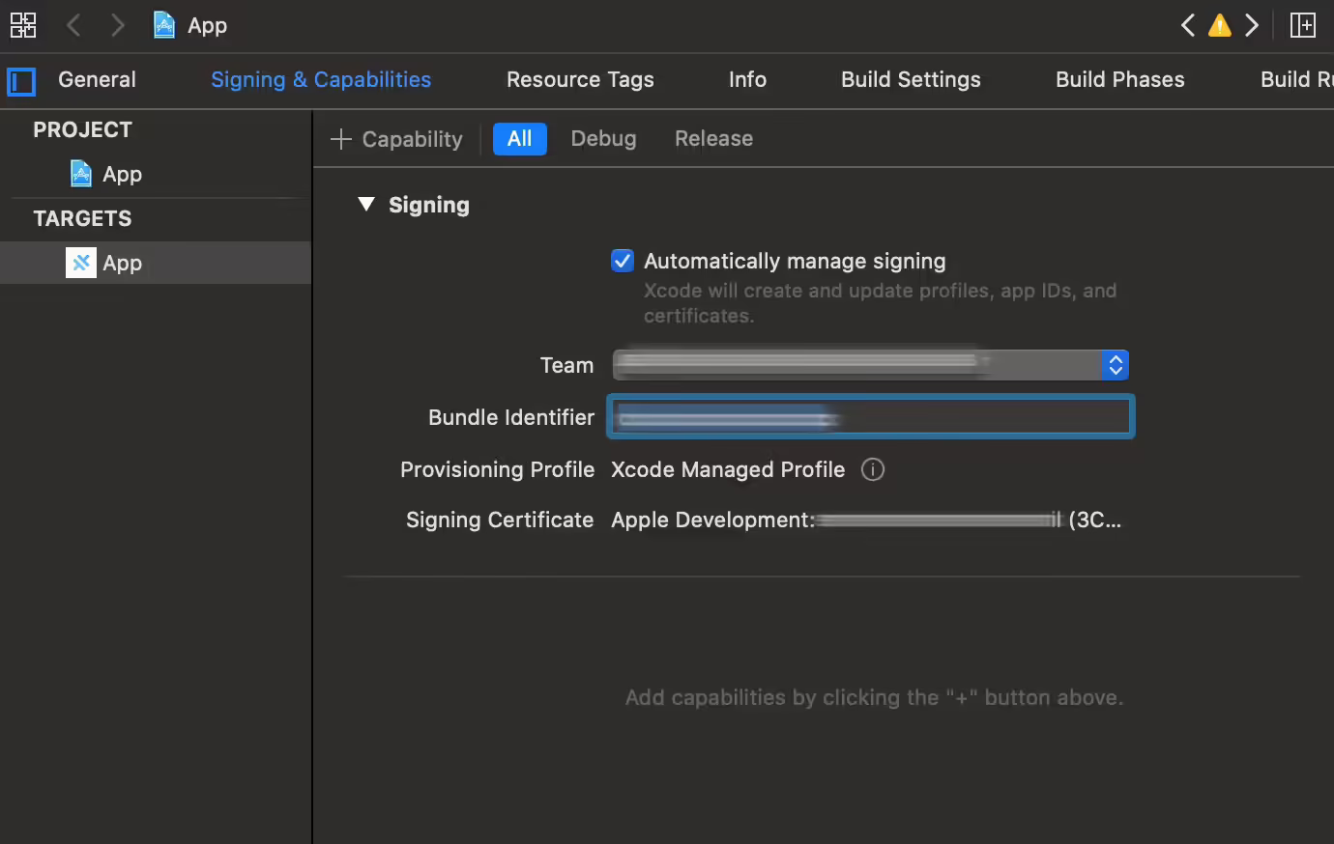Click the yellow warning triangle icon
1334x844 pixels.
[x=1220, y=25]
